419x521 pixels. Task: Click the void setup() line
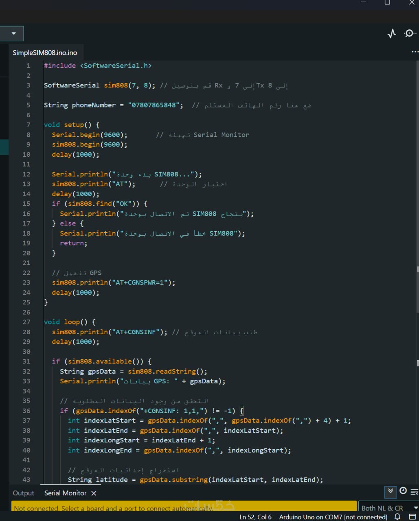(72, 125)
